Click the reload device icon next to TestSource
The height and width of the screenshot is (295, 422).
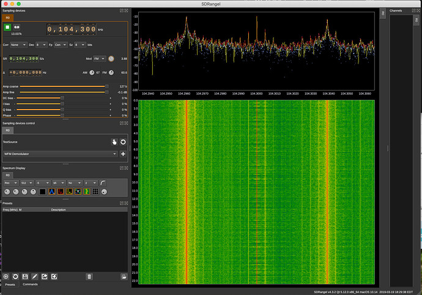click(123, 141)
